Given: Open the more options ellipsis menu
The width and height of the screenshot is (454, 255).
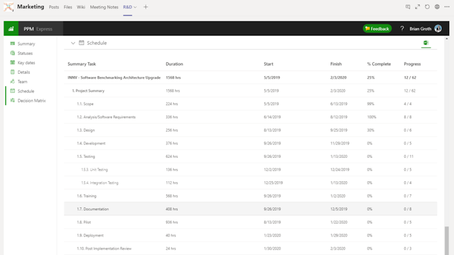Looking at the screenshot, I should coord(447,7).
